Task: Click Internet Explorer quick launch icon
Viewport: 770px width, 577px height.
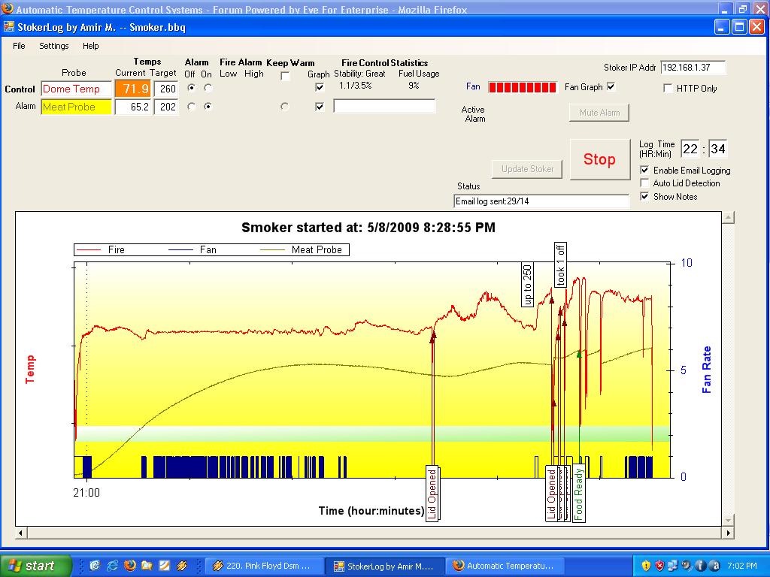Action: (113, 566)
